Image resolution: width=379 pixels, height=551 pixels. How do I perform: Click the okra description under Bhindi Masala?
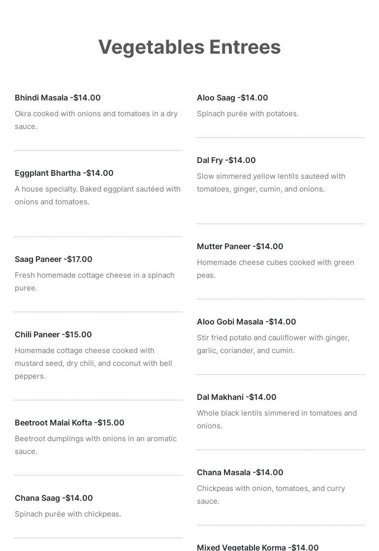point(96,120)
